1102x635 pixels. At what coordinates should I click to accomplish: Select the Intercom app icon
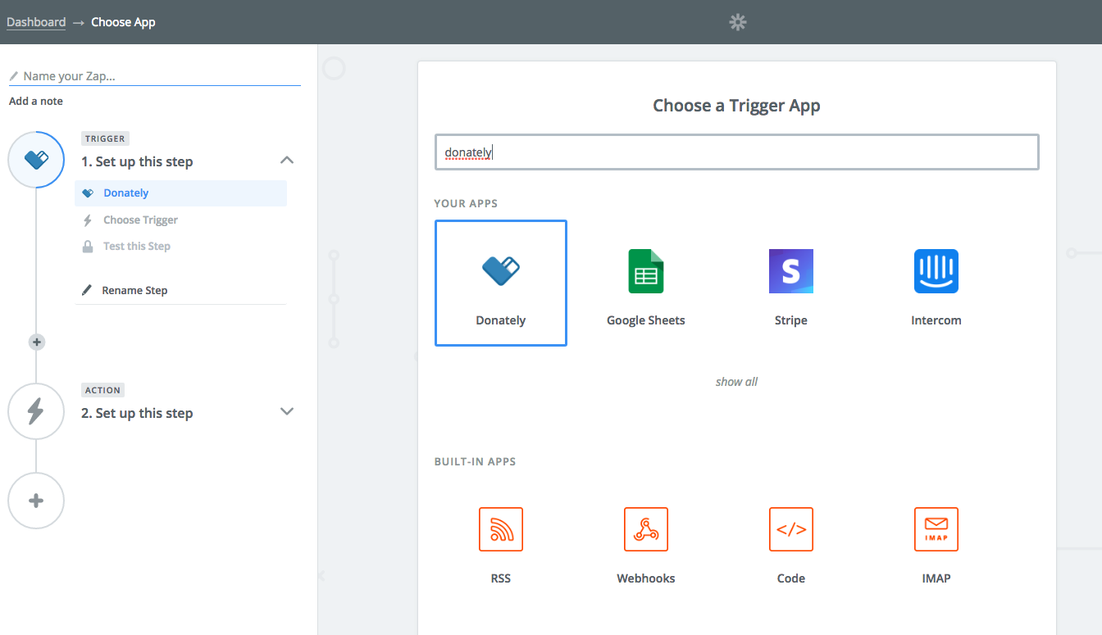tap(936, 271)
